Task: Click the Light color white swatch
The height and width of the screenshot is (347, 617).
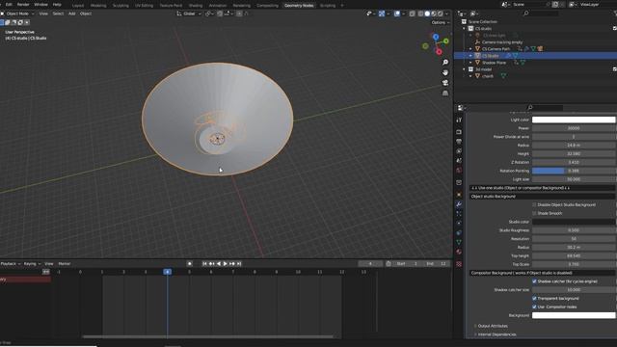Action: click(x=574, y=120)
